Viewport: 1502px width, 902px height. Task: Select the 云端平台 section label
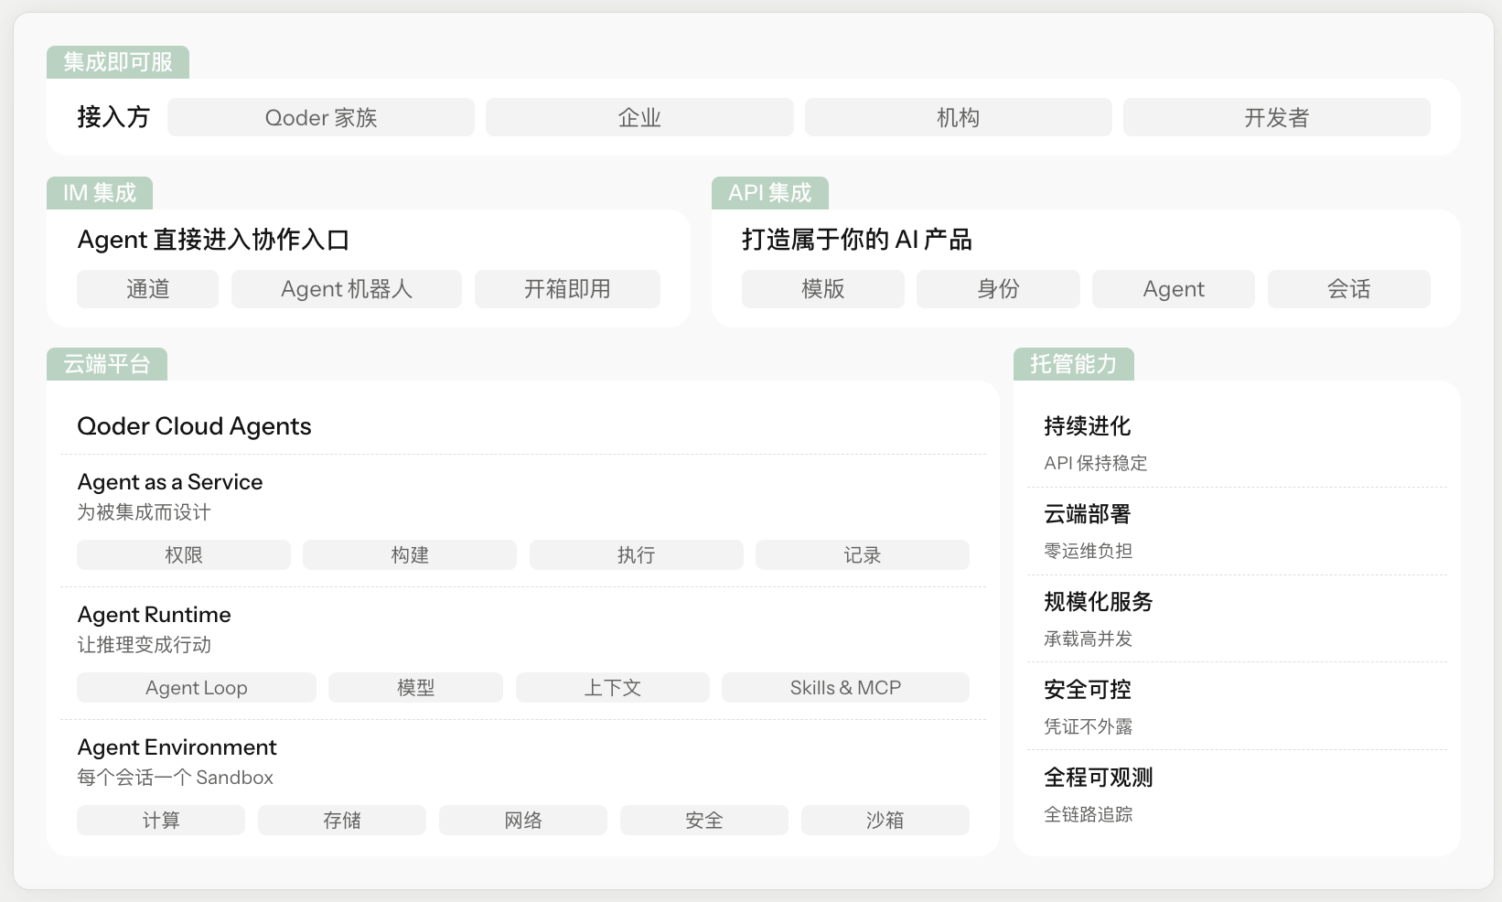(107, 364)
